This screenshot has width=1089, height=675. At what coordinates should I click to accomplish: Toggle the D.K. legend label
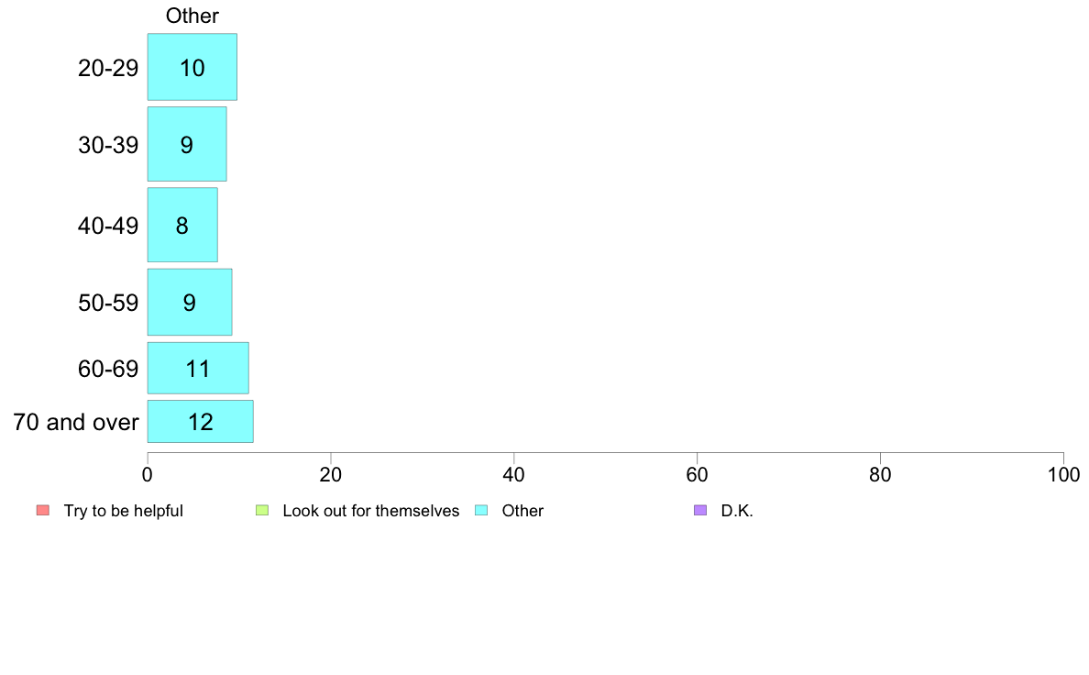click(x=737, y=511)
